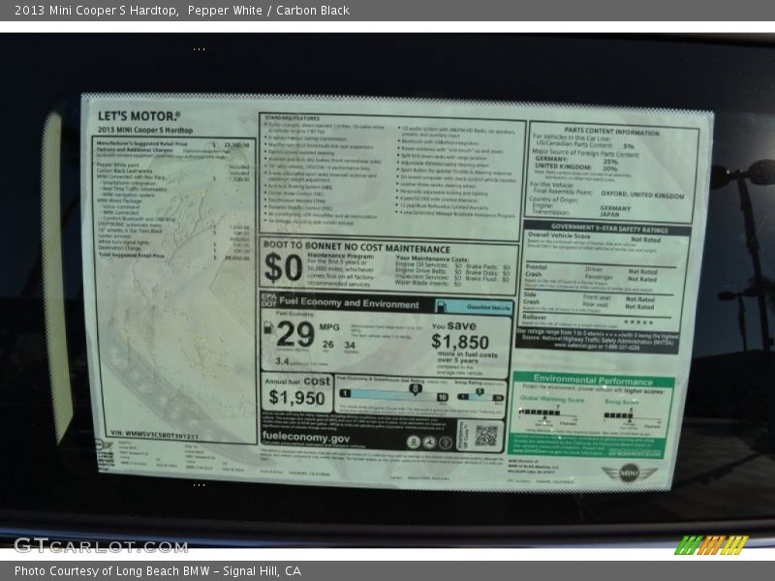775x581 pixels.
Task: Select the 'Boot to Bonnet No Cost Maintenance' heading
Action: coord(356,248)
